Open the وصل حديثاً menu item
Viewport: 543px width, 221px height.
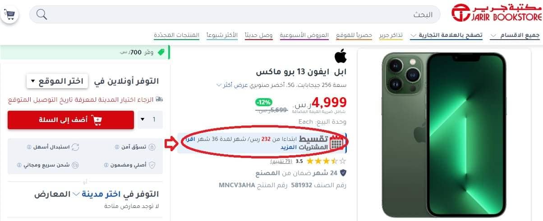point(259,35)
